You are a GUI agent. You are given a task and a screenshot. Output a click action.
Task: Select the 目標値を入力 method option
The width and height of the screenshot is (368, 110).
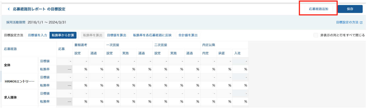point(37,35)
